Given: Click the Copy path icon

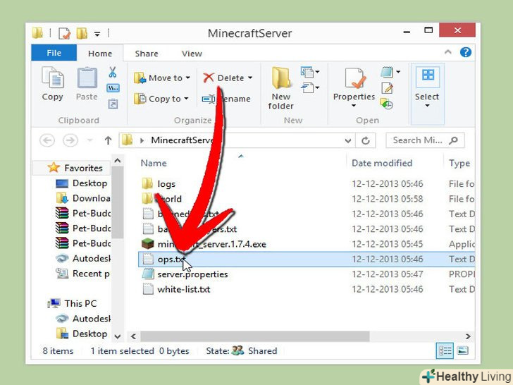Looking at the screenshot, I should point(113,88).
